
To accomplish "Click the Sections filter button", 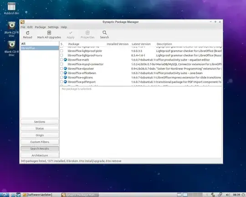I will [x=40, y=122].
